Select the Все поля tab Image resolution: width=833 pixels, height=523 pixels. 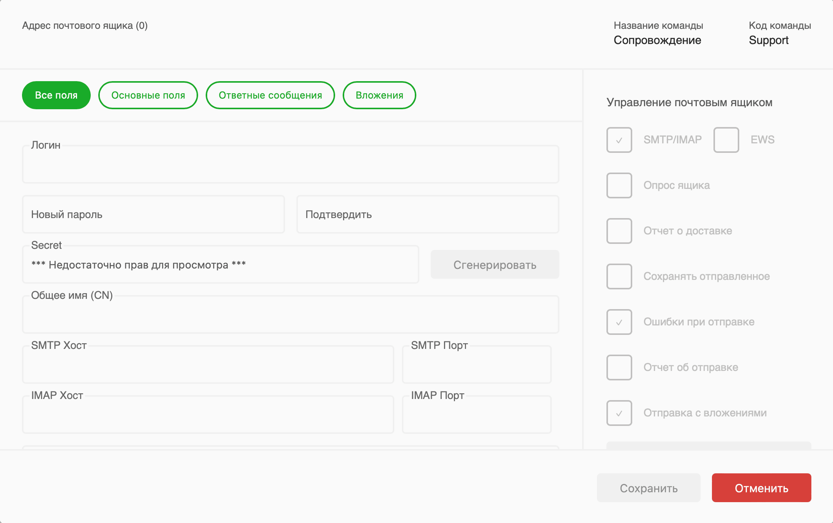pos(56,95)
